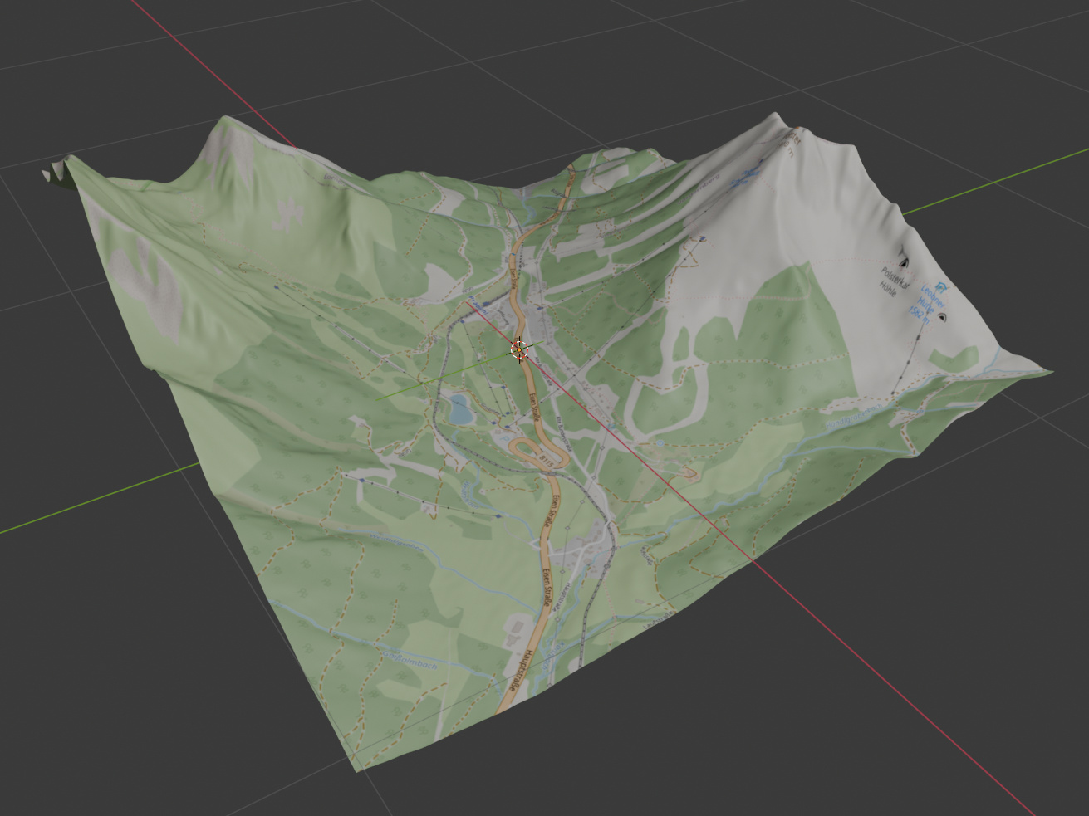Click the cave icon above Polsterkar Höhle label
The width and height of the screenshot is (1089, 816).
(903, 261)
